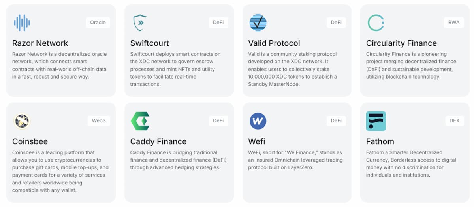The height and width of the screenshot is (207, 474).
Task: Click the Fathom teal square logo
Action: point(376,121)
